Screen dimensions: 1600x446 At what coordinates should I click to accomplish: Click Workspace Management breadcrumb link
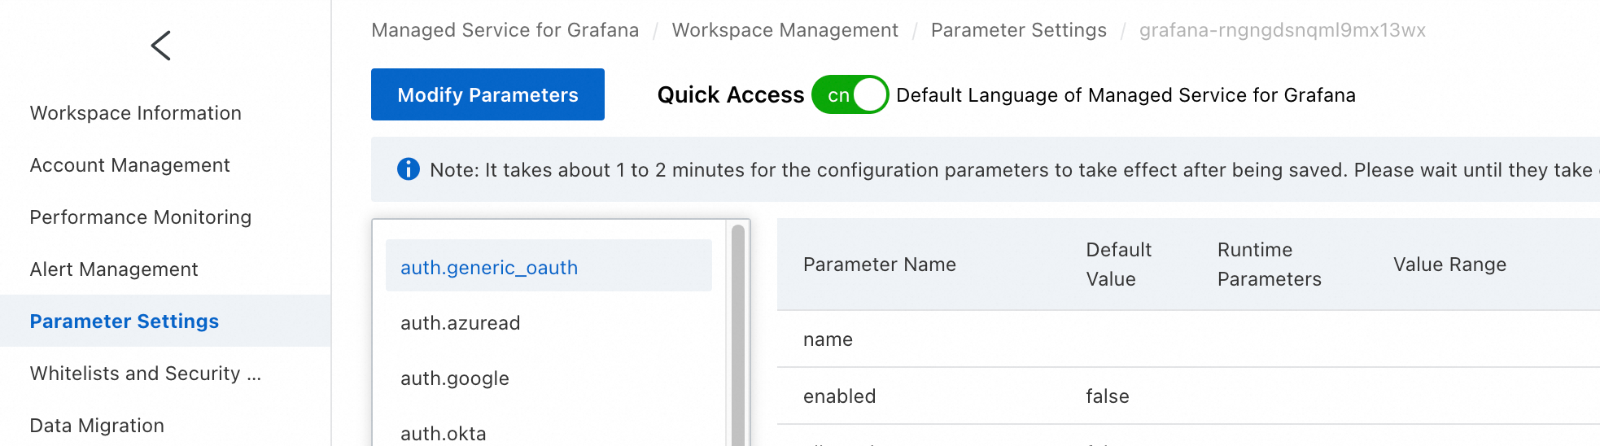[x=785, y=30]
